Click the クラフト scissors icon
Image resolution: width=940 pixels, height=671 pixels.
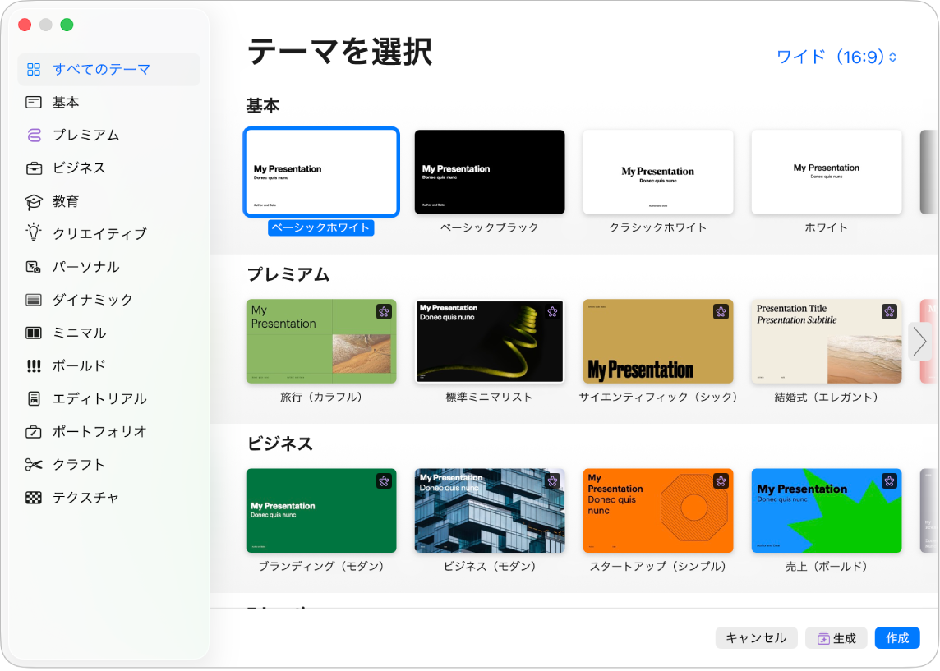[x=34, y=464]
